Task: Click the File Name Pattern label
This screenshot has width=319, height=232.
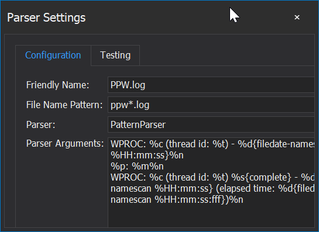Action: pyautogui.click(x=64, y=105)
